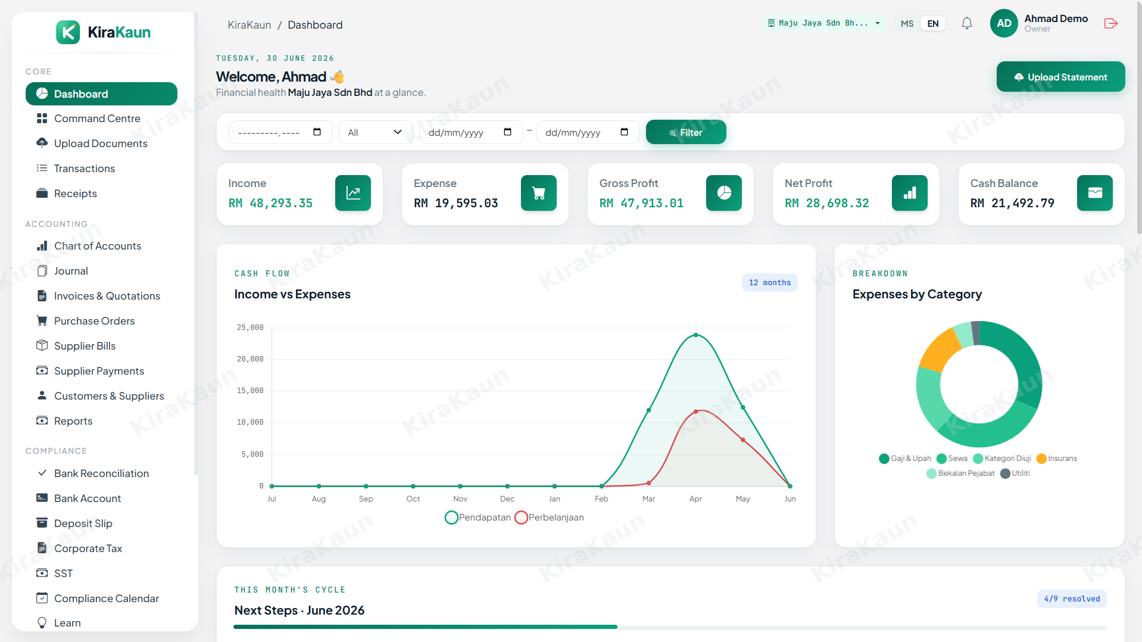The image size is (1142, 642).
Task: Toggle the Pendapatan series in chart legend
Action: [478, 518]
